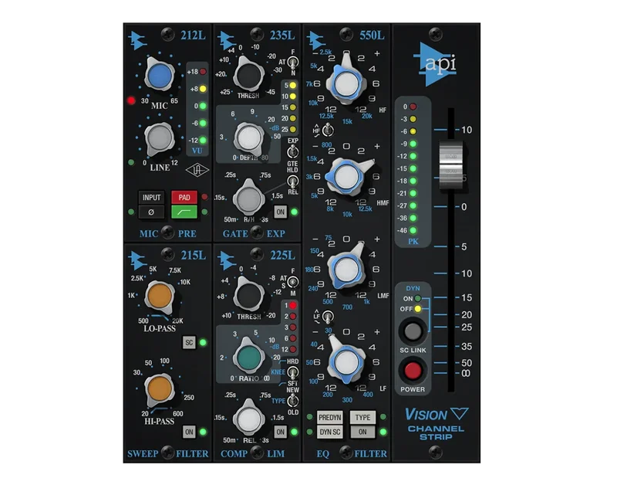Click the orange LO-PASS frequency knob
The height and width of the screenshot is (485, 617).
pos(160,297)
